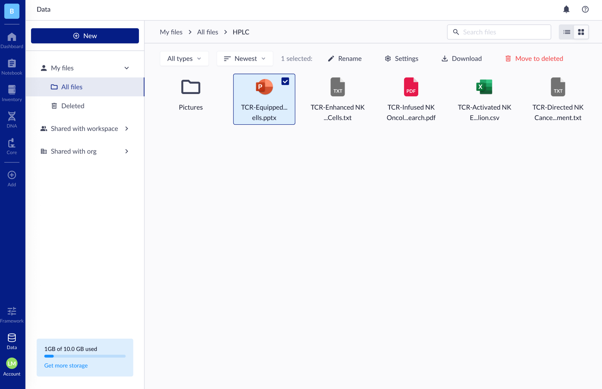Screen dimensions: 602x389
Task: Open the Framework settings icon
Action: coord(12,311)
